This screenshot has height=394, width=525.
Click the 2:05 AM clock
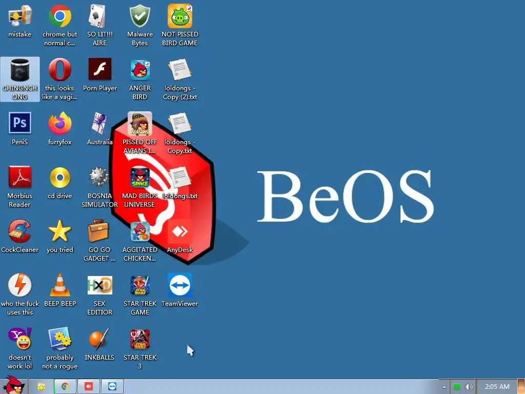click(x=497, y=387)
